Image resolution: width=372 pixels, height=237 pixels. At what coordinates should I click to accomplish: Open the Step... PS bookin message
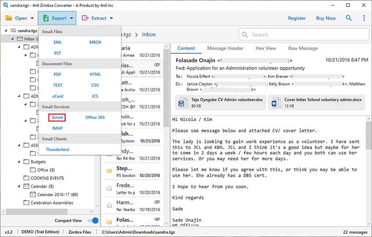coord(133,172)
